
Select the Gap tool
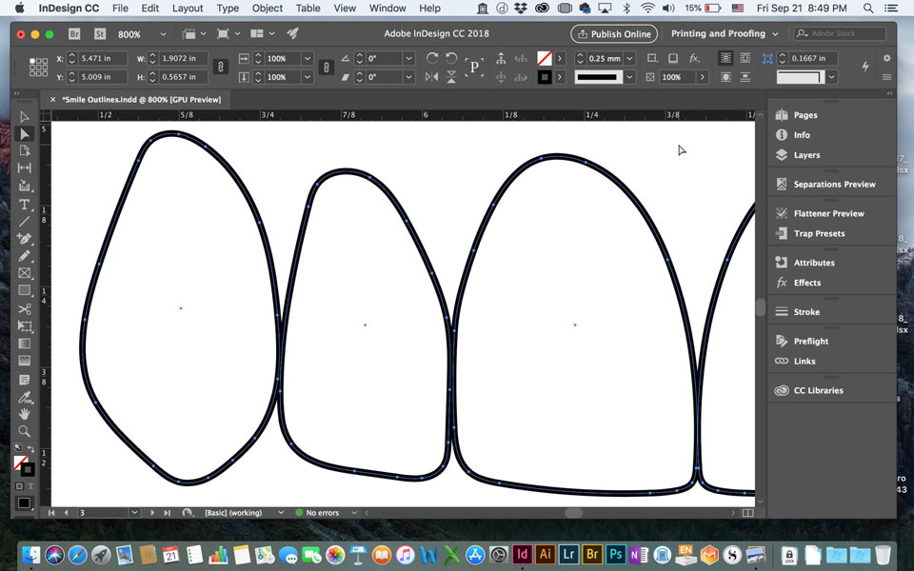point(24,167)
